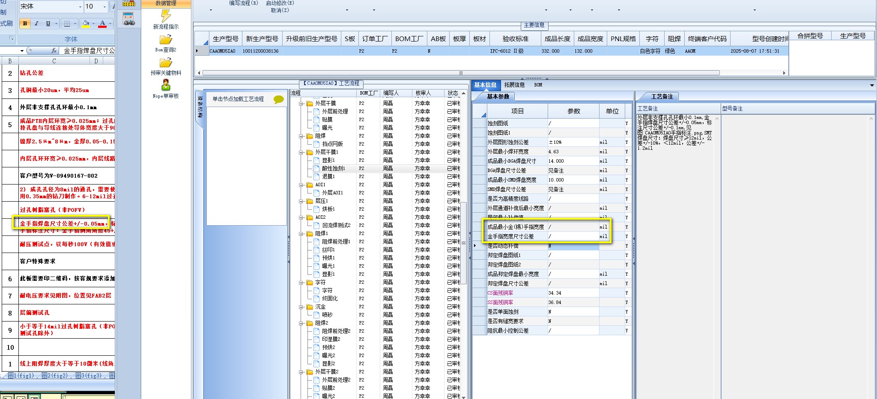Open the font color dropdown arrow
The width and height of the screenshot is (877, 399).
[x=110, y=24]
